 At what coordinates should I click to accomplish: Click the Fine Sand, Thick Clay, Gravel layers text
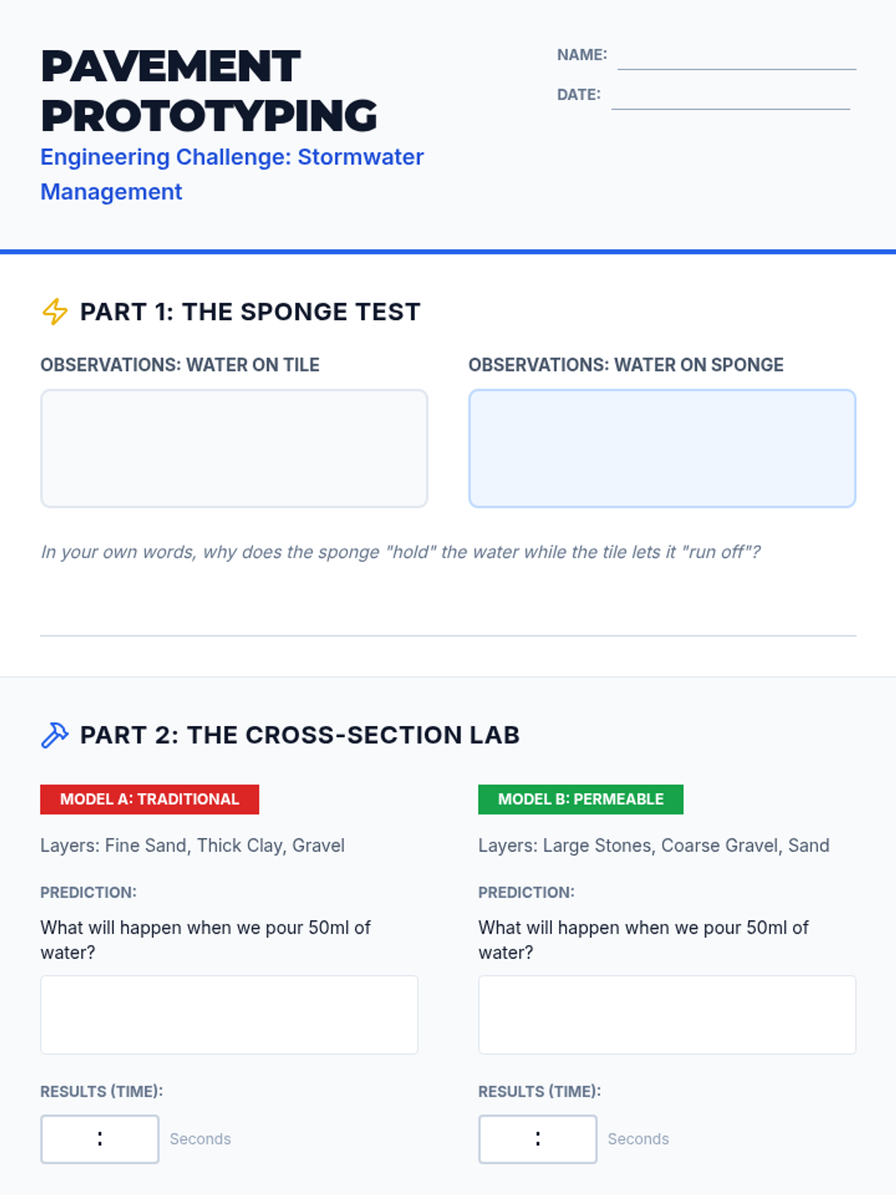(193, 845)
